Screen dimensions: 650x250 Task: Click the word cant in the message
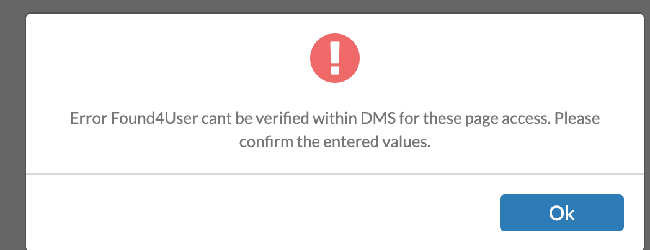(217, 119)
